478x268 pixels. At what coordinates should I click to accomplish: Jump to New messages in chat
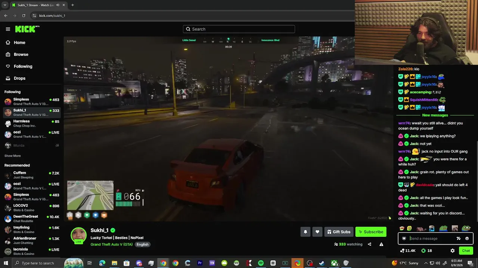pyautogui.click(x=435, y=115)
